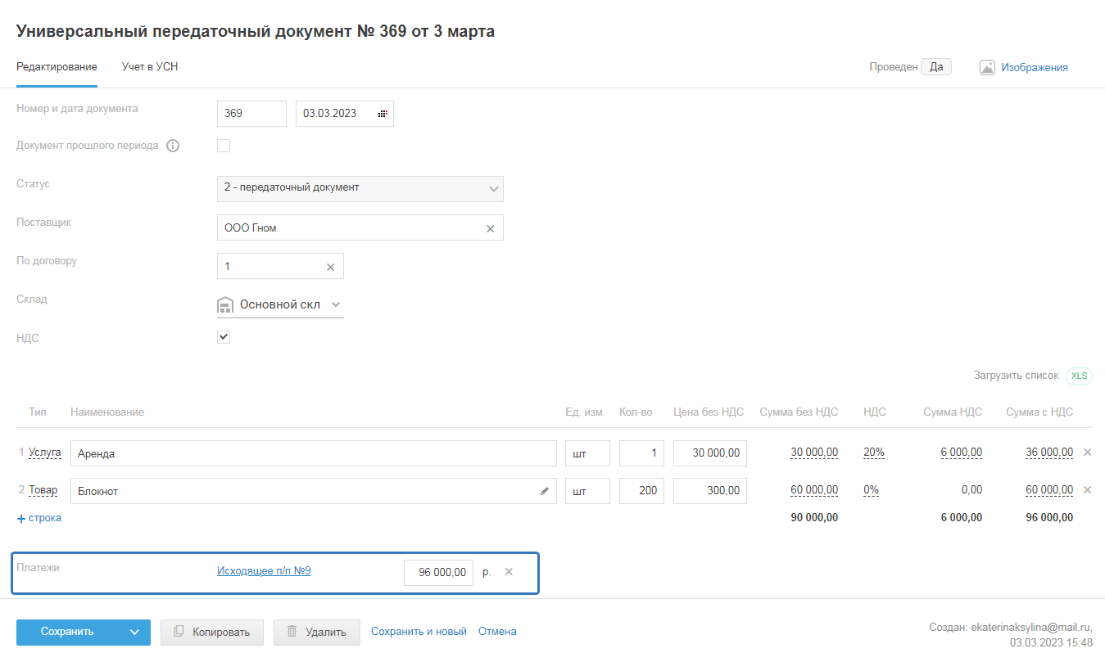Image resolution: width=1105 pixels, height=662 pixels.
Task: Toggle the Документ прошлого периода checkbox
Action: point(224,146)
